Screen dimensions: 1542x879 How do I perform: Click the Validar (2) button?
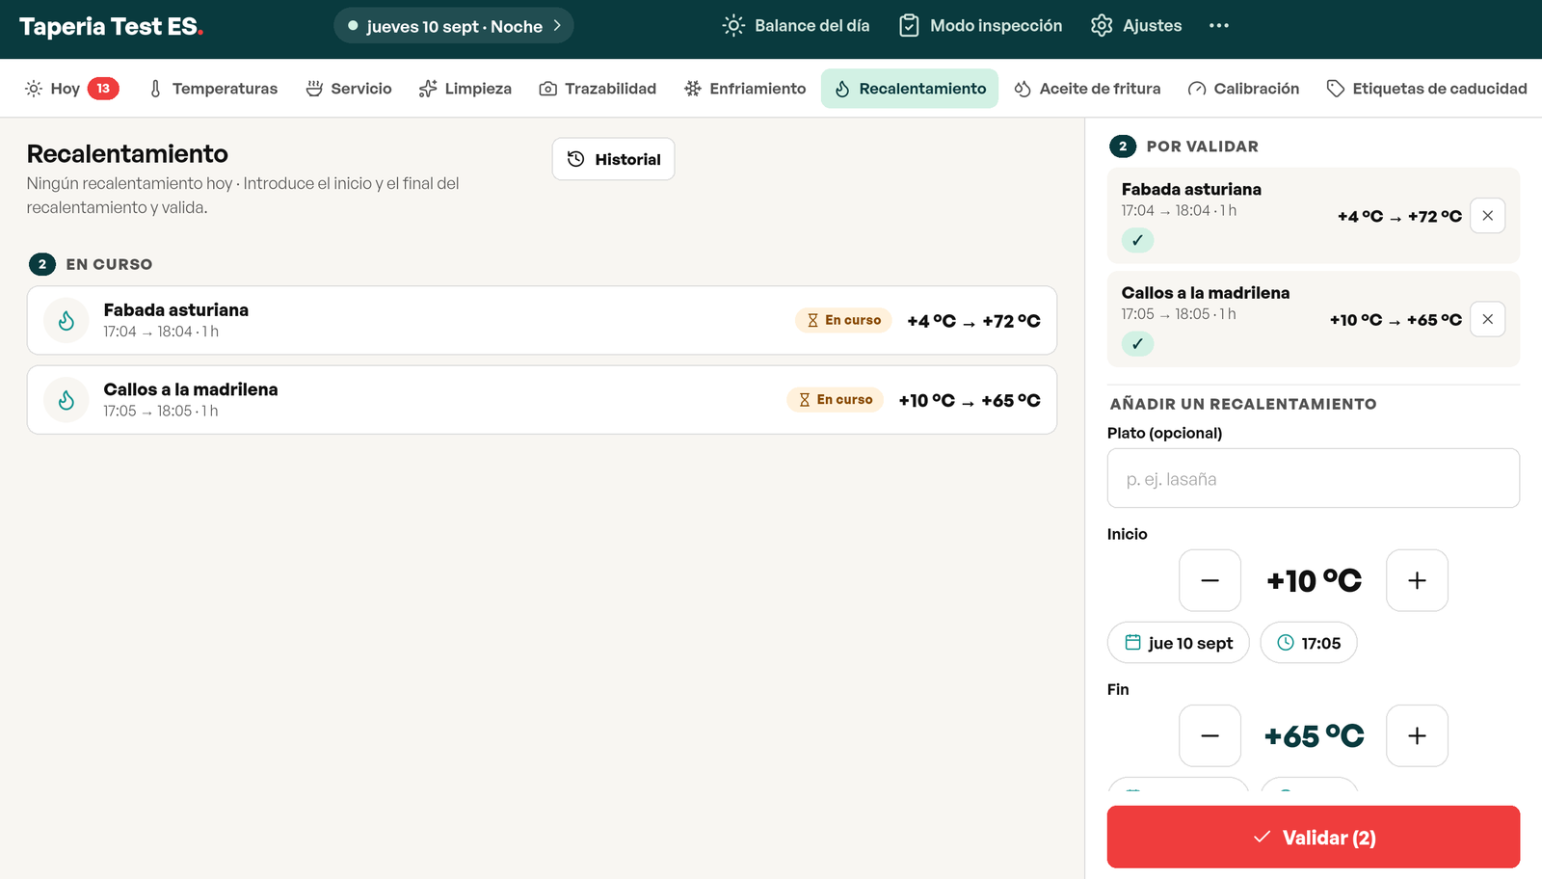1314,837
